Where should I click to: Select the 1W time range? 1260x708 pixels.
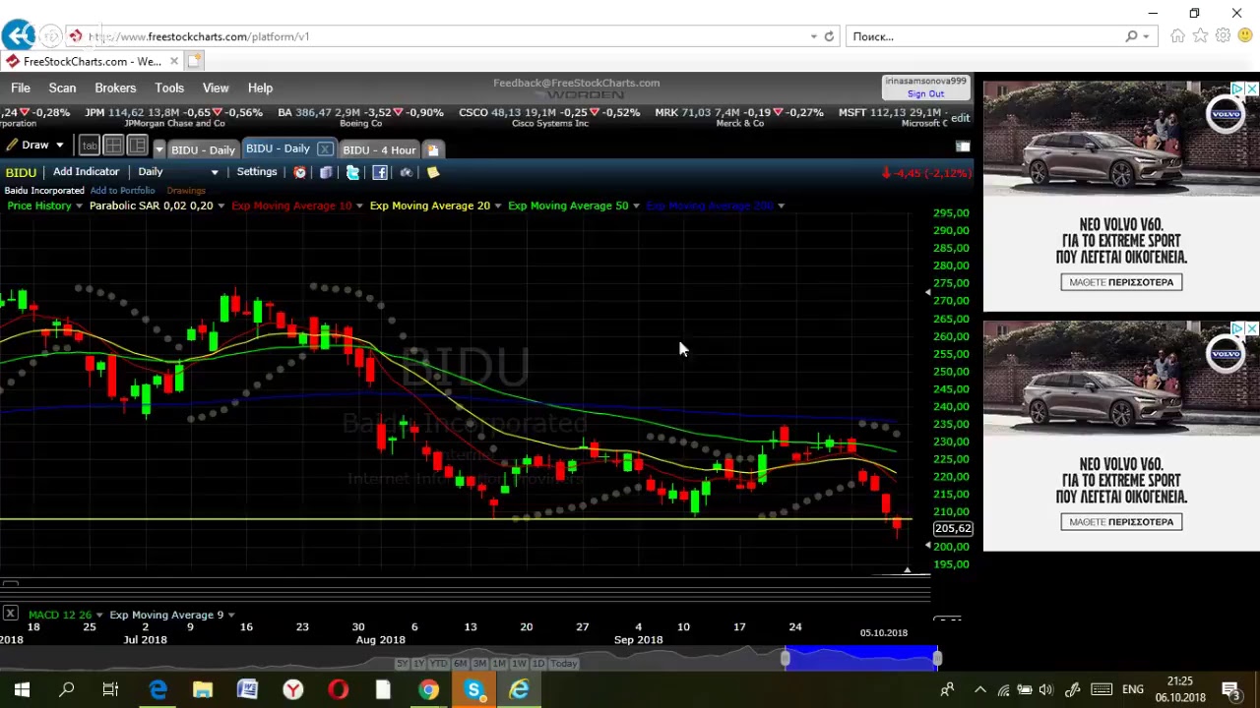pyautogui.click(x=519, y=664)
